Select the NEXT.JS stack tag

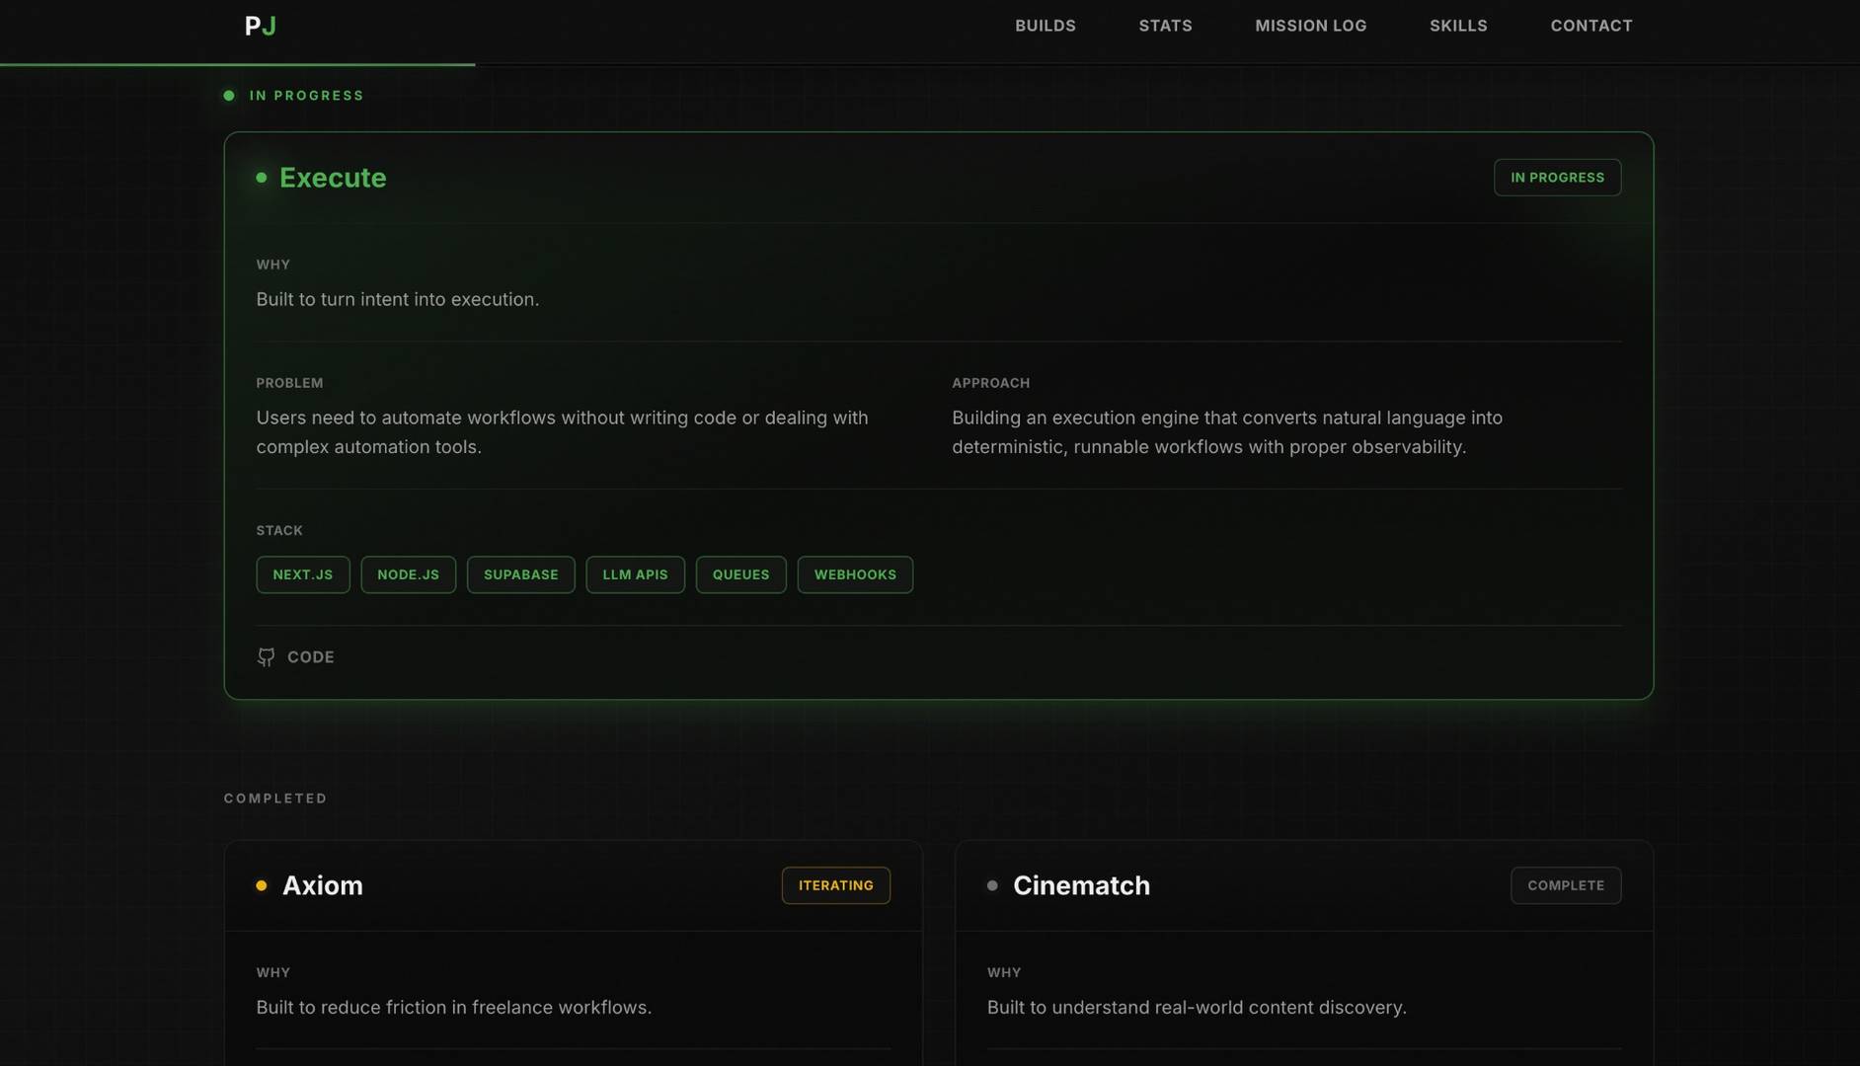pos(303,574)
